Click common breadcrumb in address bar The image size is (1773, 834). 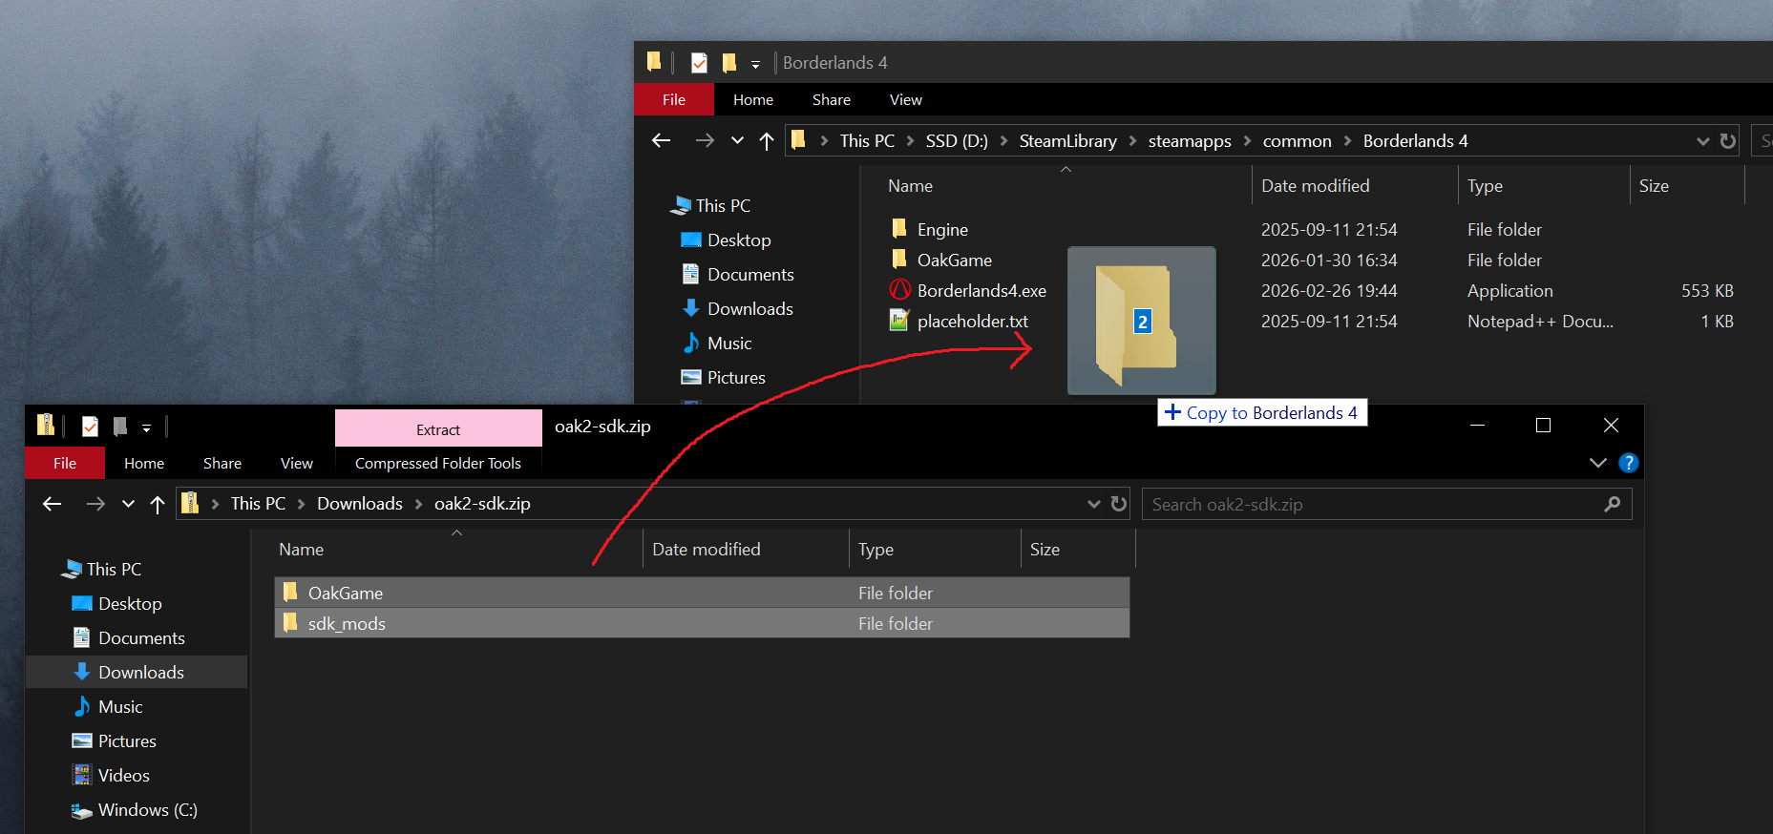point(1297,141)
